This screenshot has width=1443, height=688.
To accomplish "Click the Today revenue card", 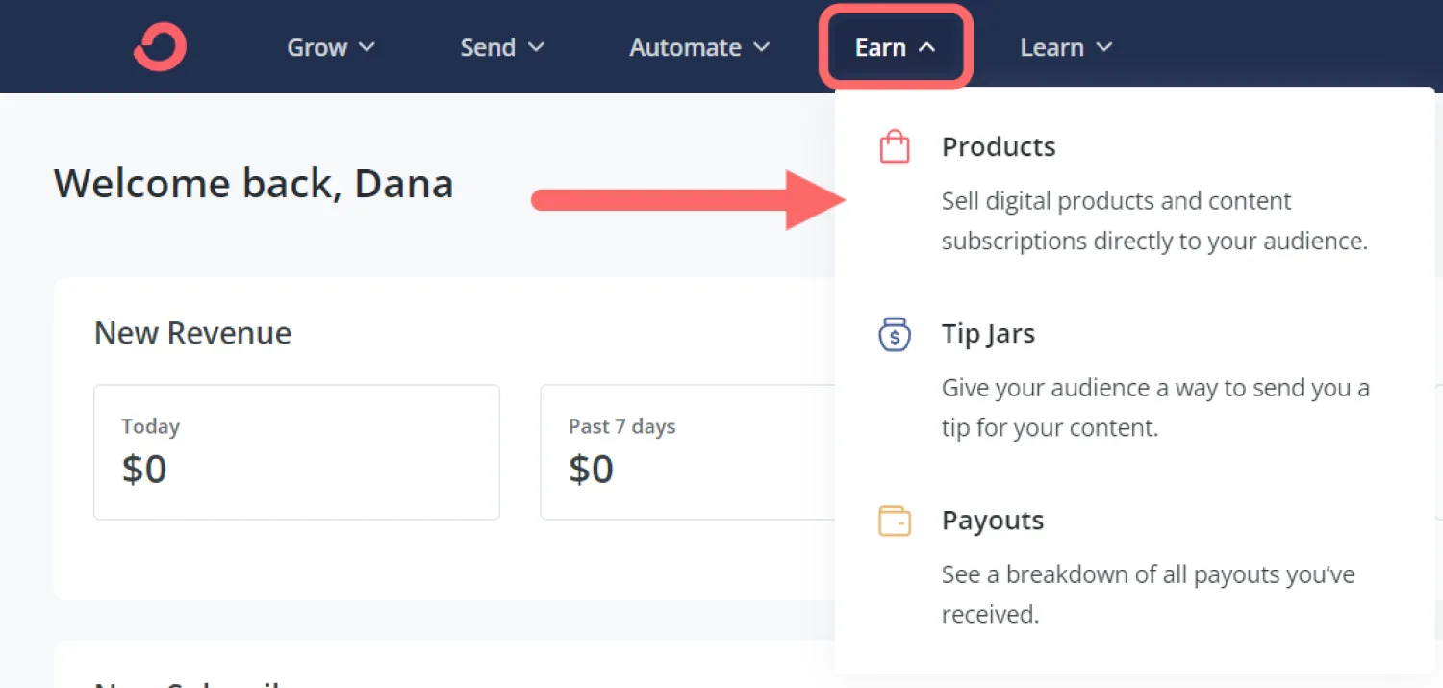I will click(x=296, y=452).
